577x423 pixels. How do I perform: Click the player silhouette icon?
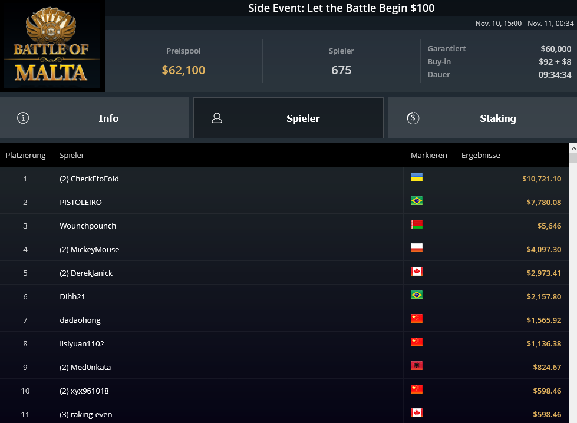(217, 118)
